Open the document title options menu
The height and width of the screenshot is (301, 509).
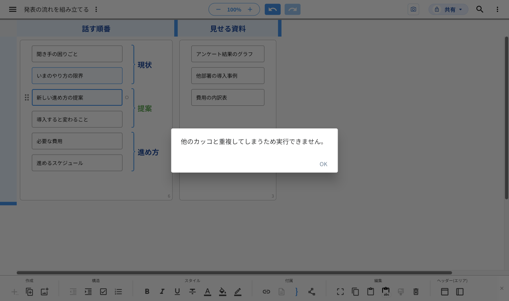pos(96,9)
